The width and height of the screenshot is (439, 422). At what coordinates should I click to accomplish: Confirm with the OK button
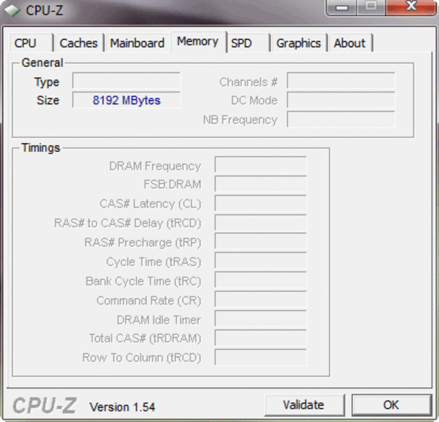tap(391, 405)
